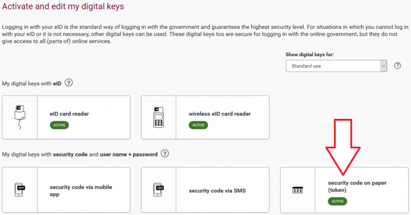Click the dropdown arrow of Standard use

[383, 66]
